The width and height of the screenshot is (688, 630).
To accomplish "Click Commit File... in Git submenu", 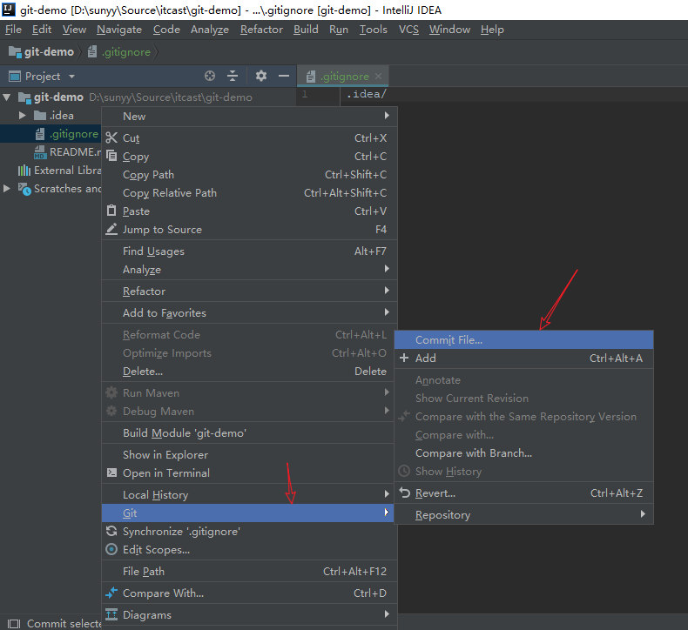I will (x=449, y=340).
